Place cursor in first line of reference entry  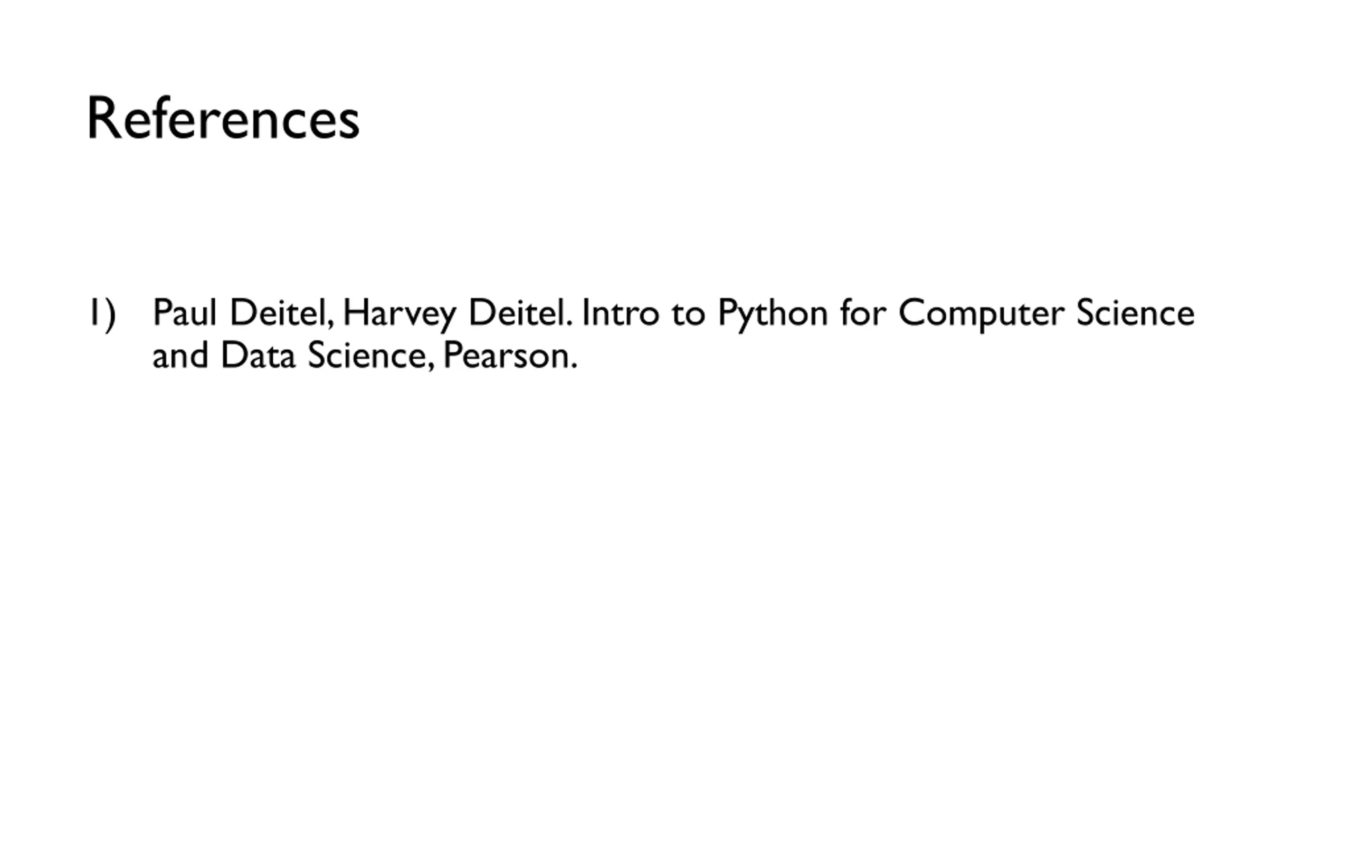click(x=673, y=313)
